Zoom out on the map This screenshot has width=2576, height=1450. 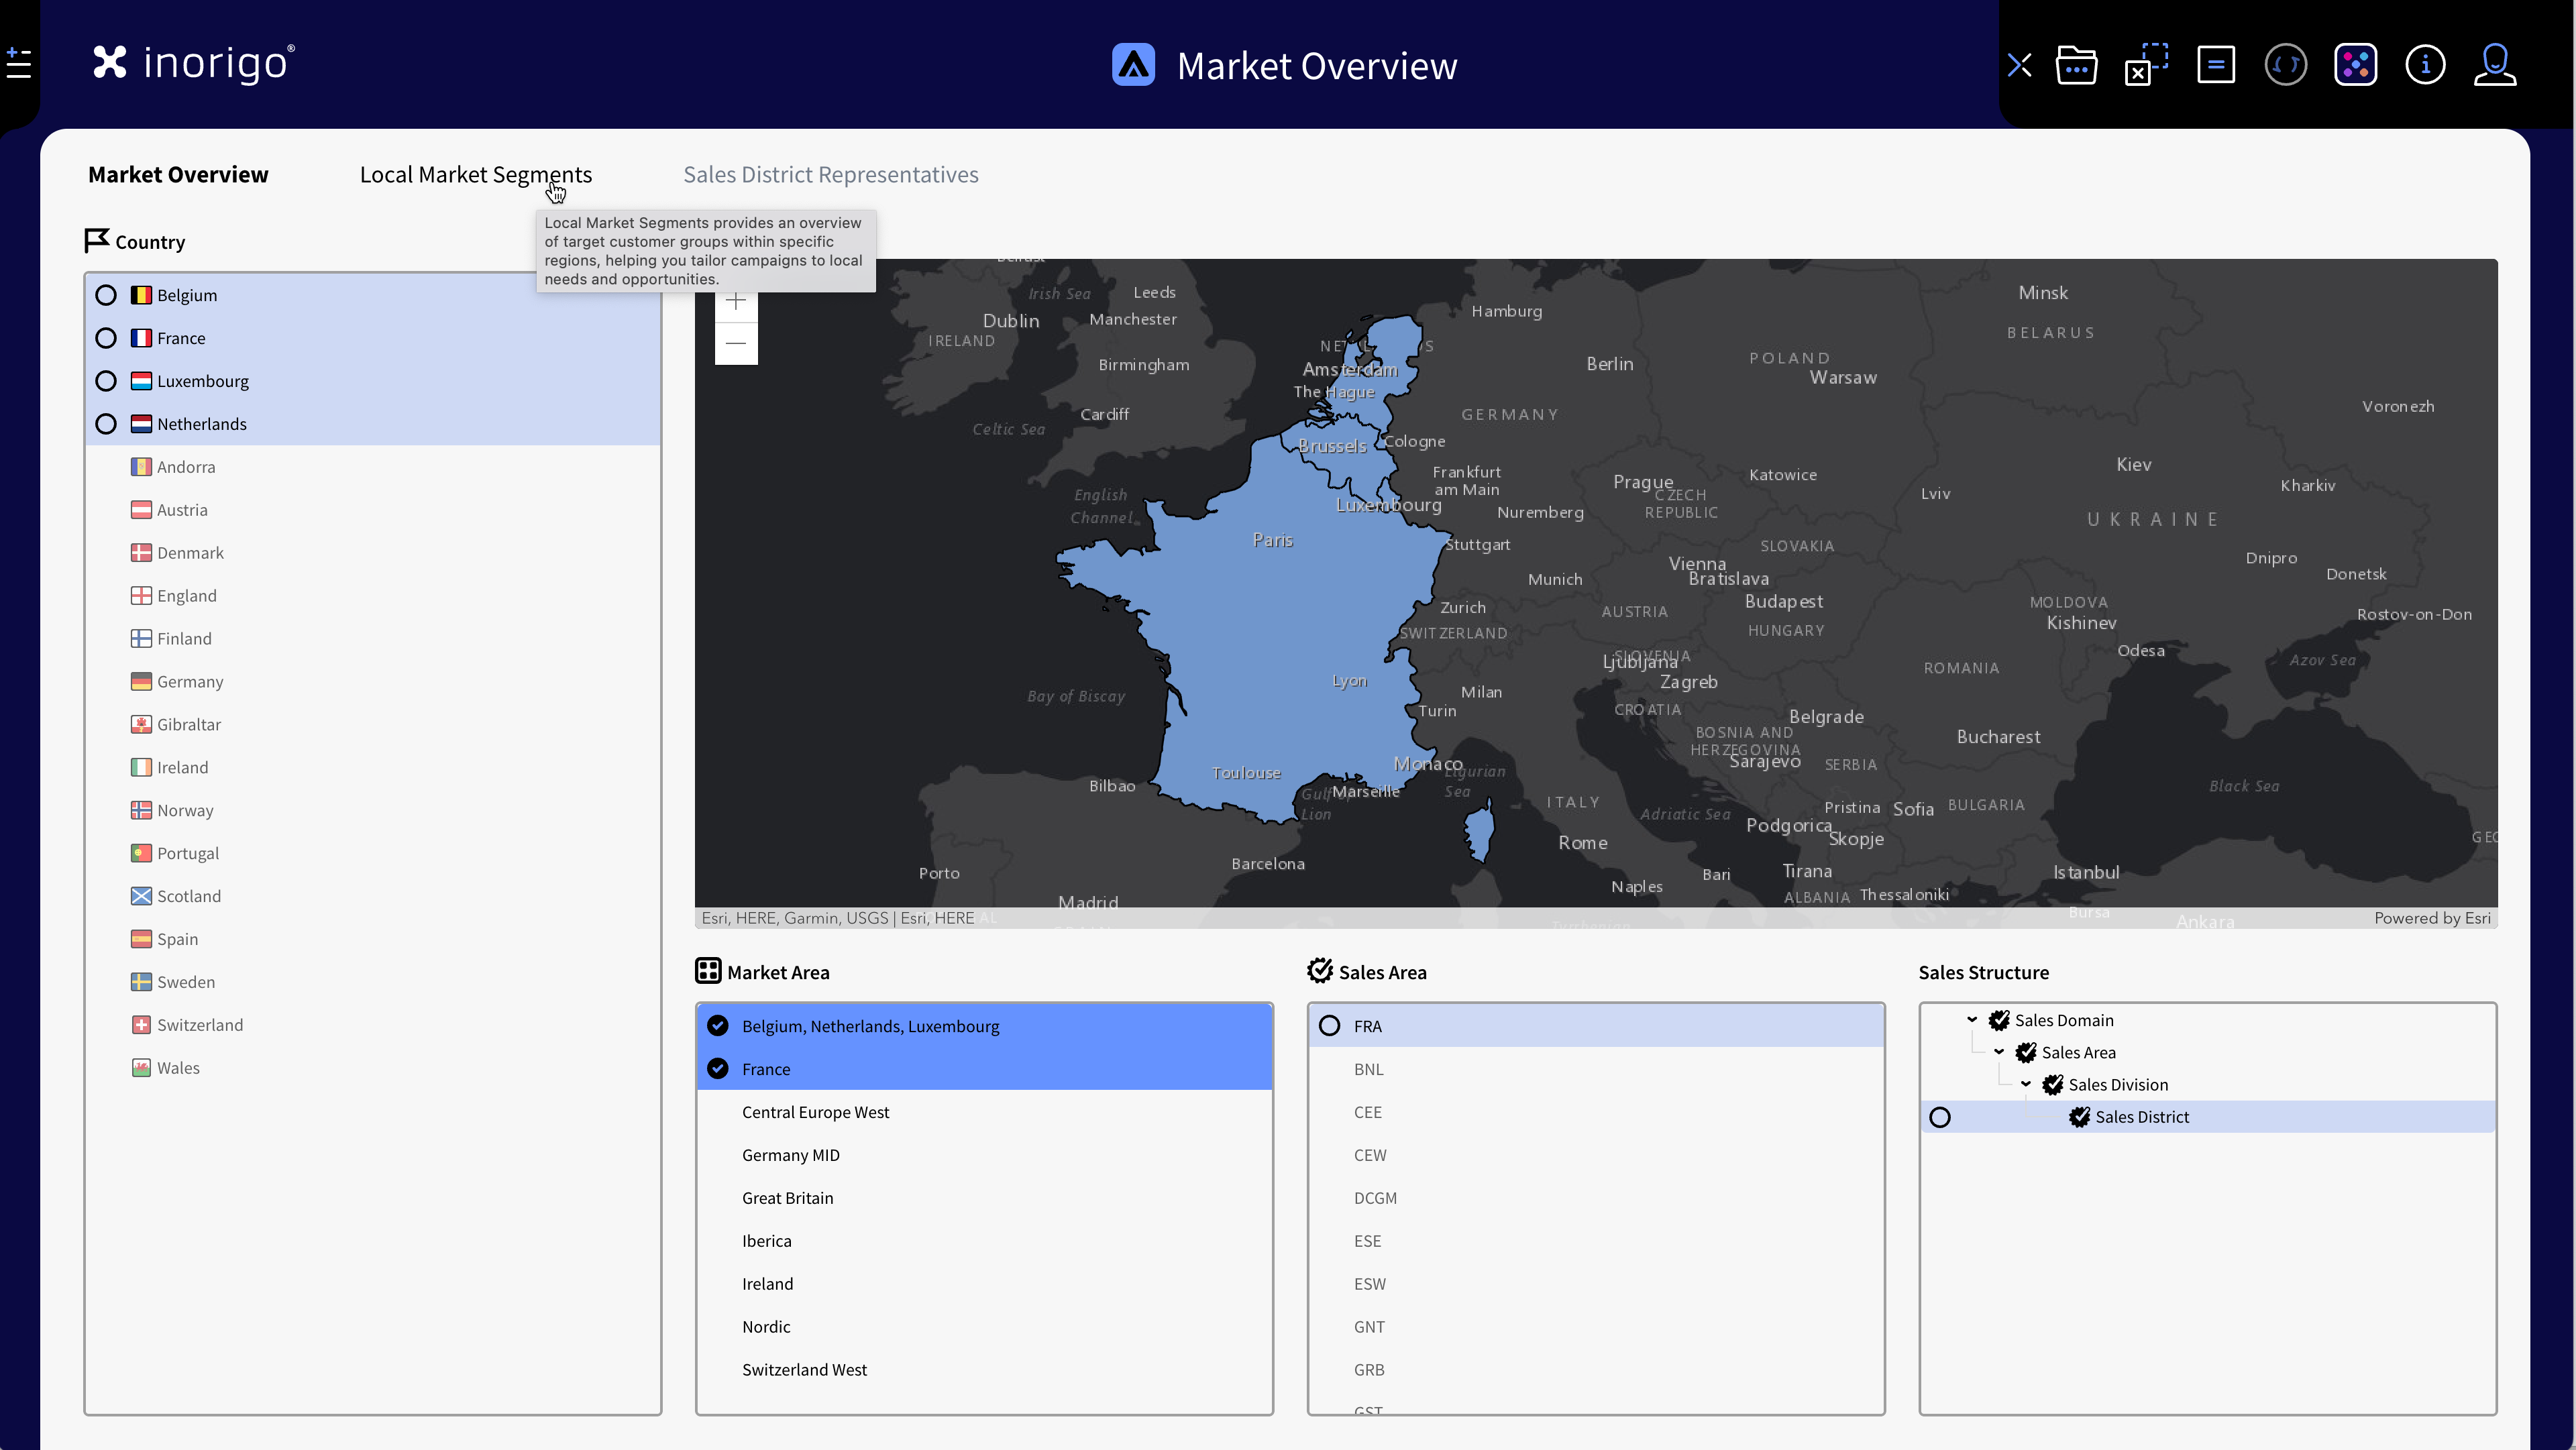click(736, 343)
